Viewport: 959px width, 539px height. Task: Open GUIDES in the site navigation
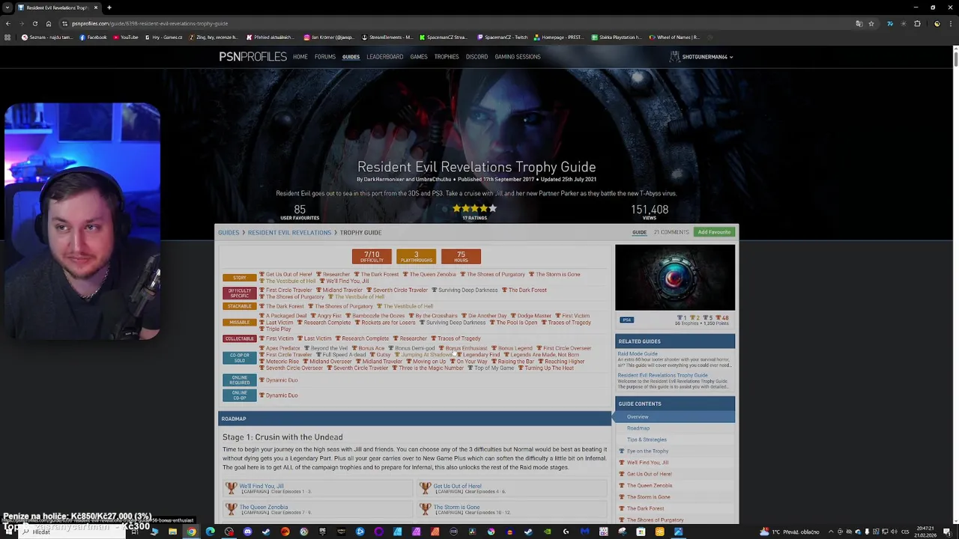351,57
